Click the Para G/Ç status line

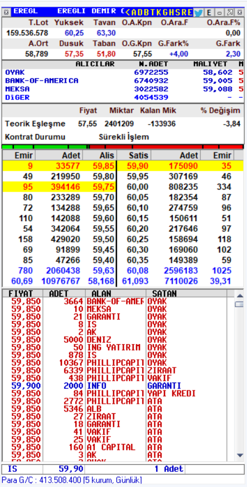coord(72,480)
